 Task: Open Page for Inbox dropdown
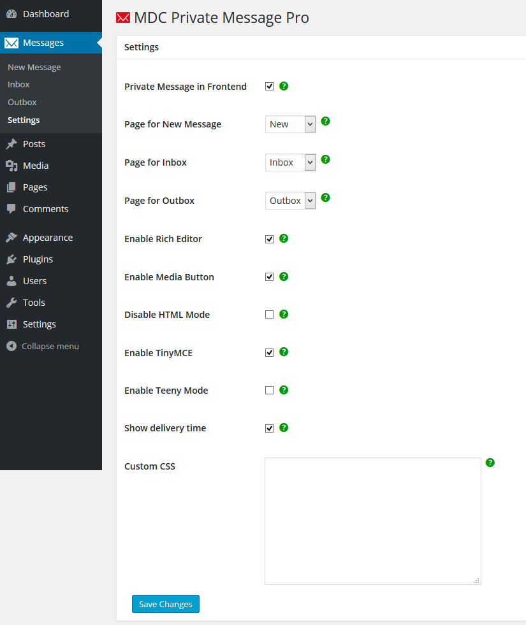(x=290, y=162)
